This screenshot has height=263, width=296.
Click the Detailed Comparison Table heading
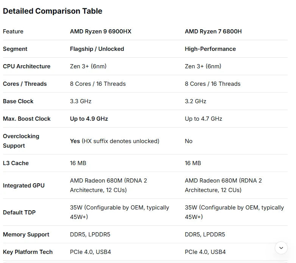(53, 11)
